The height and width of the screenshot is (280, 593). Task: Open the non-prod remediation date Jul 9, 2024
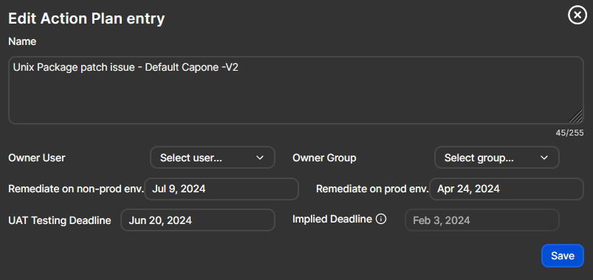click(x=222, y=189)
